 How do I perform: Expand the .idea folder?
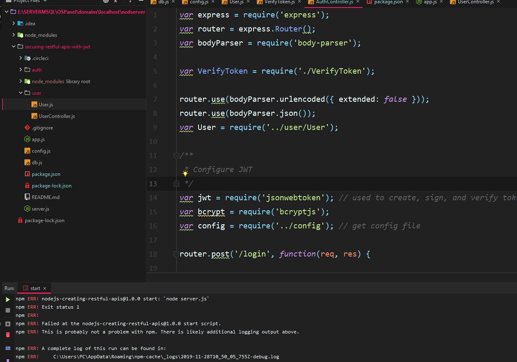coord(14,23)
